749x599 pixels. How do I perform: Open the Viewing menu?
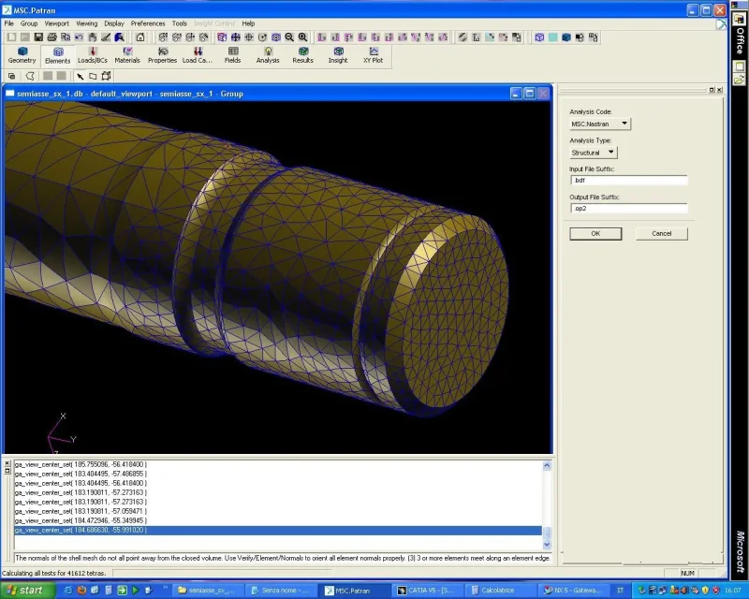pyautogui.click(x=86, y=23)
